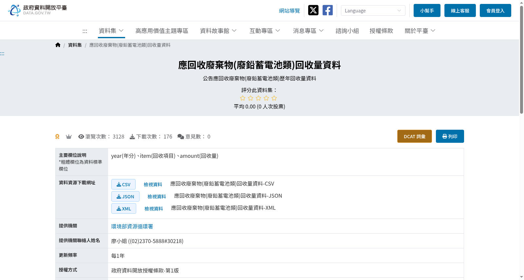The width and height of the screenshot is (524, 280).
Task: Click the current-page breadcrumb dataset name
Action: click(130, 45)
